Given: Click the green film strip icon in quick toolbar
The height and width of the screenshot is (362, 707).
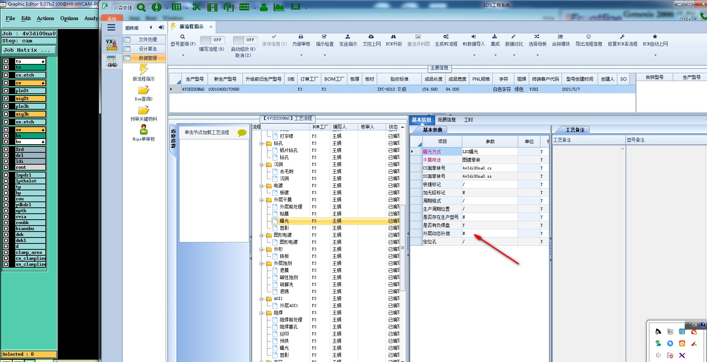Looking at the screenshot, I should coord(212,7).
